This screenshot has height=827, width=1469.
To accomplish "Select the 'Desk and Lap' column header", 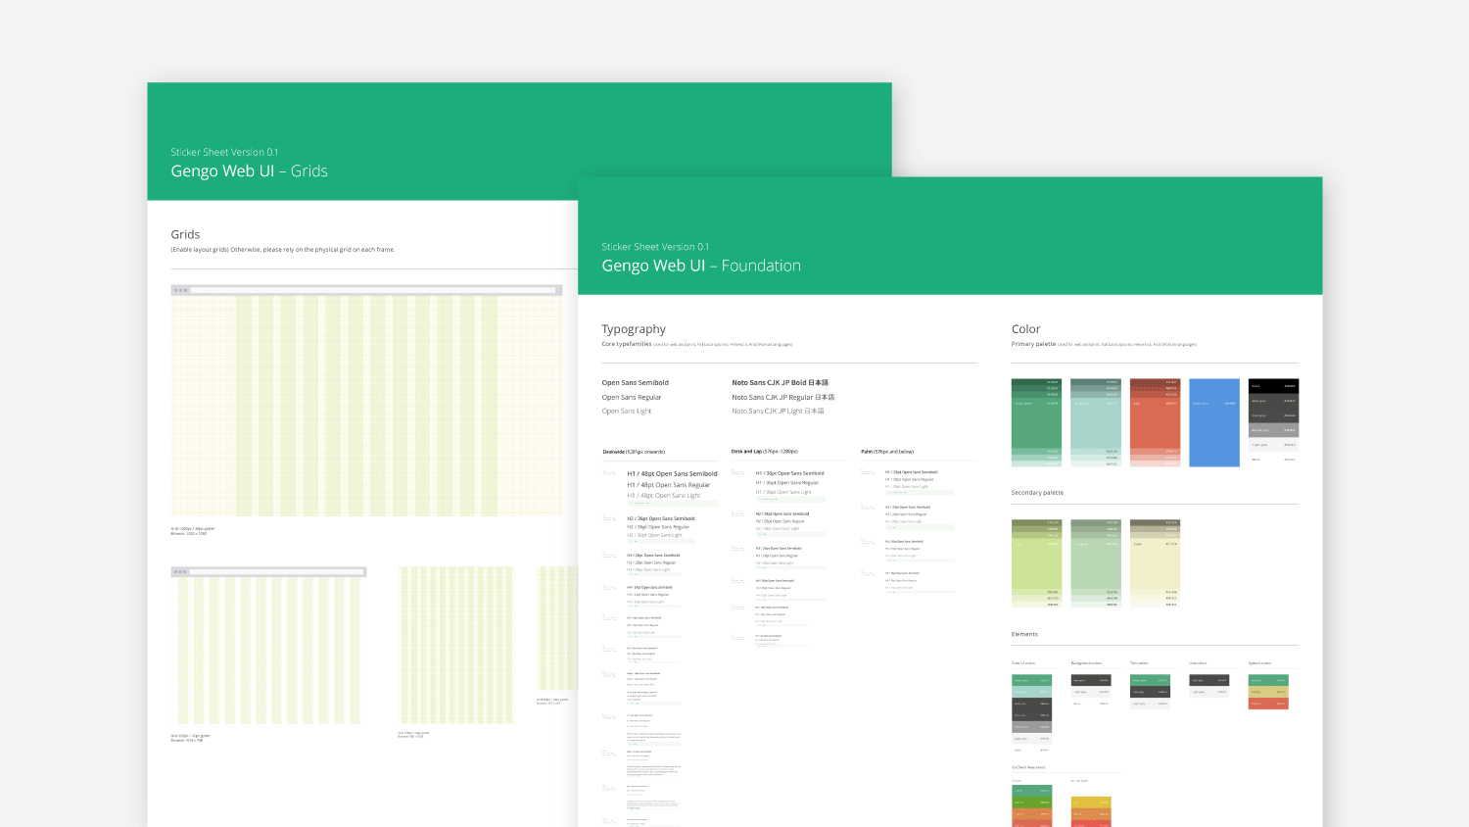I will (765, 452).
